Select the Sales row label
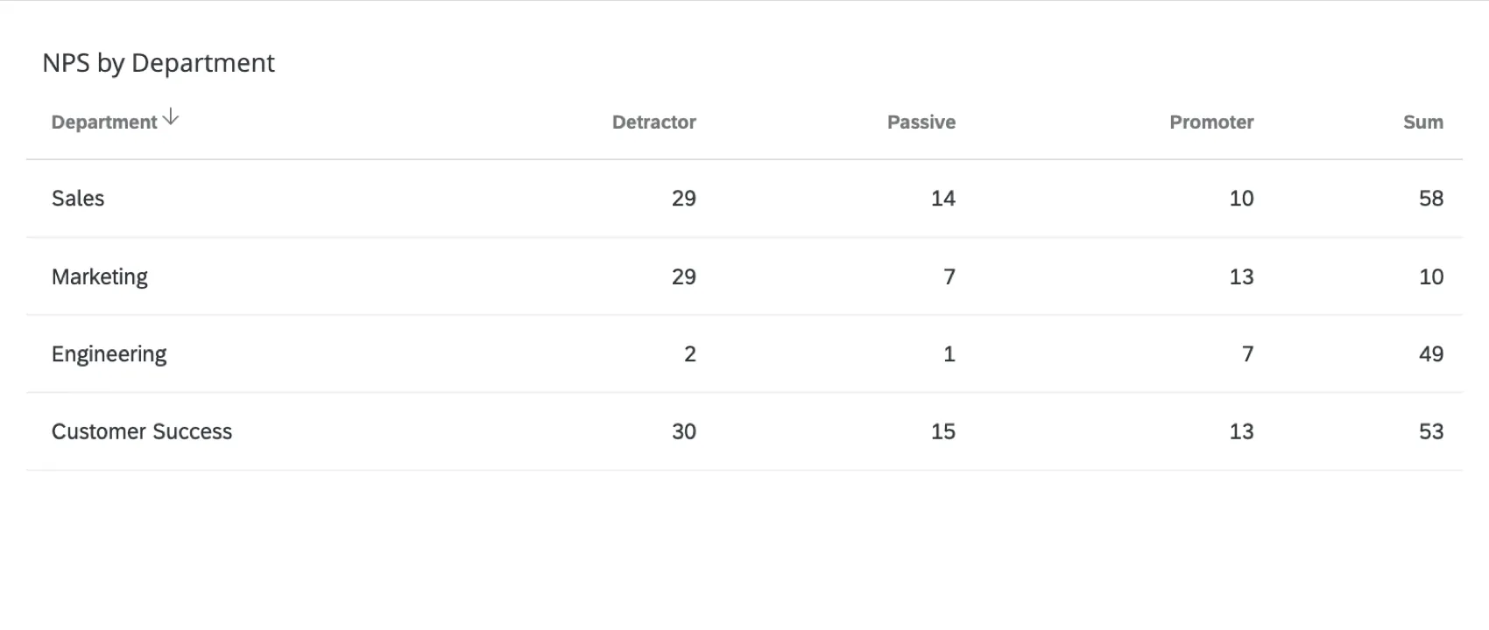The height and width of the screenshot is (630, 1489). click(x=78, y=199)
